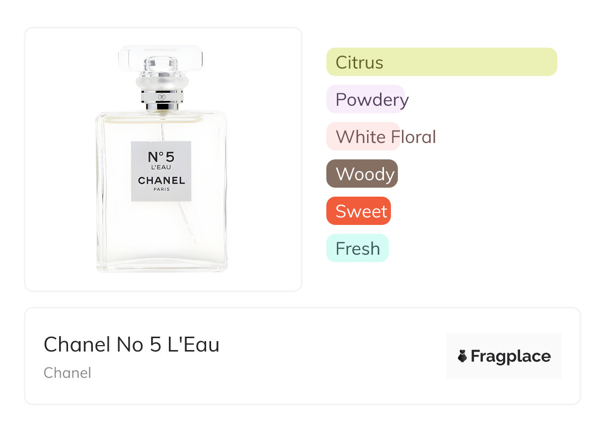
Task: Open the Chanel No 5 L'Eau title
Action: pos(132,345)
